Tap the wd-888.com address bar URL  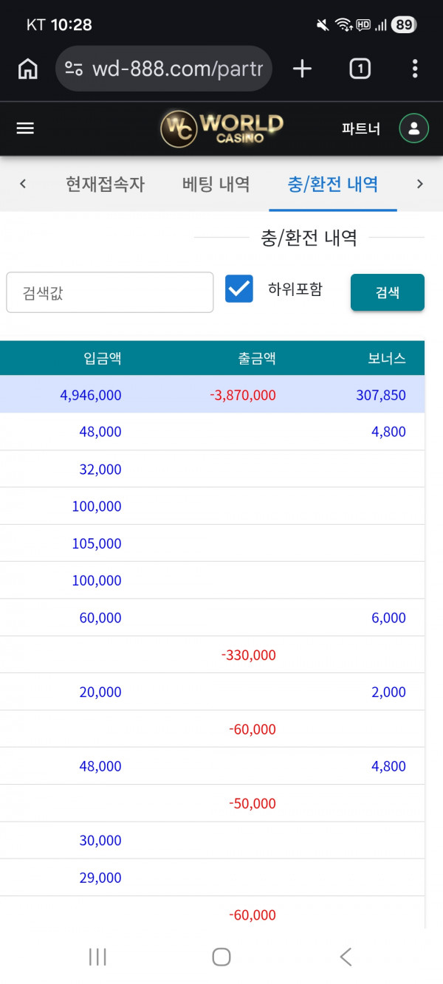[x=177, y=69]
